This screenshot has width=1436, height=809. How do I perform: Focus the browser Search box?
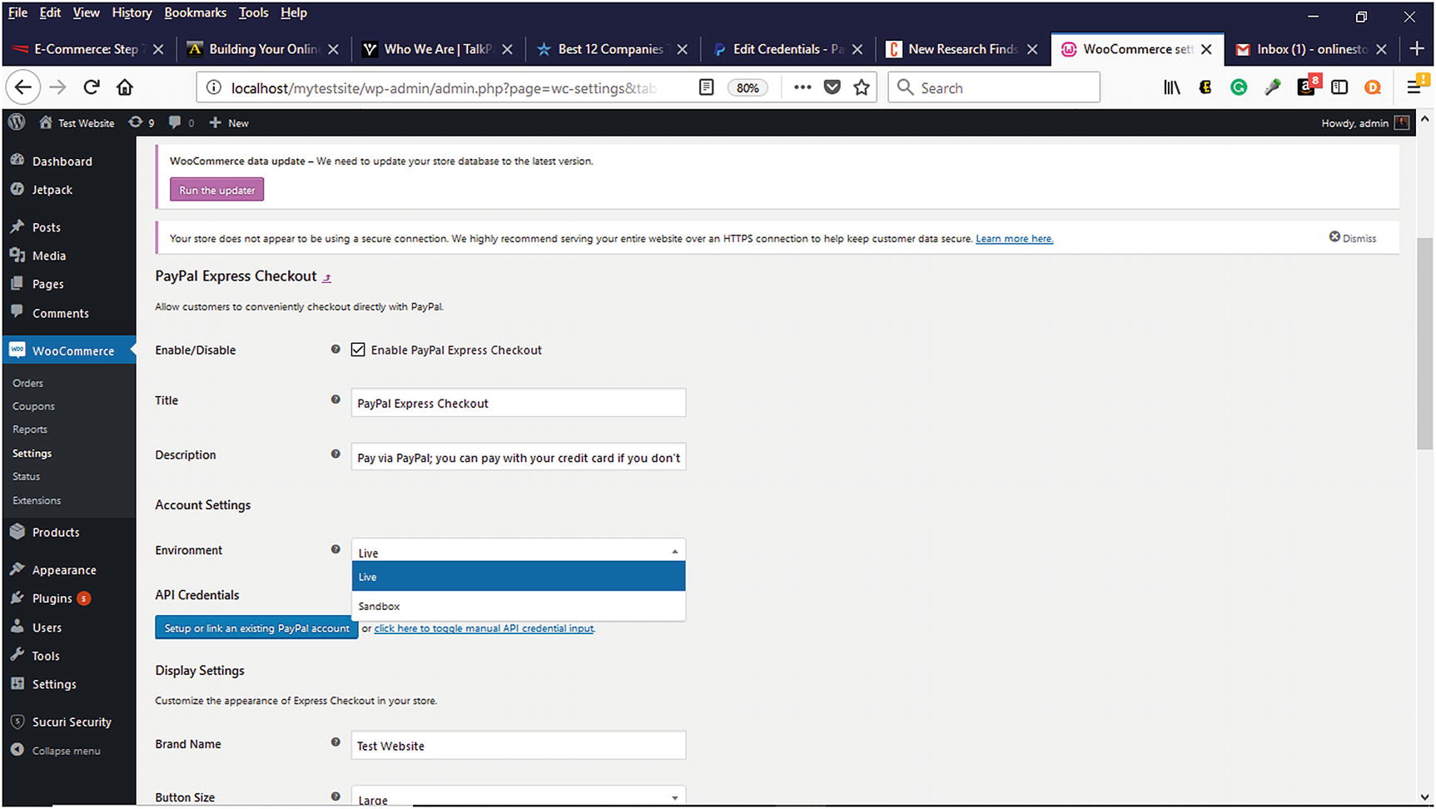(994, 87)
